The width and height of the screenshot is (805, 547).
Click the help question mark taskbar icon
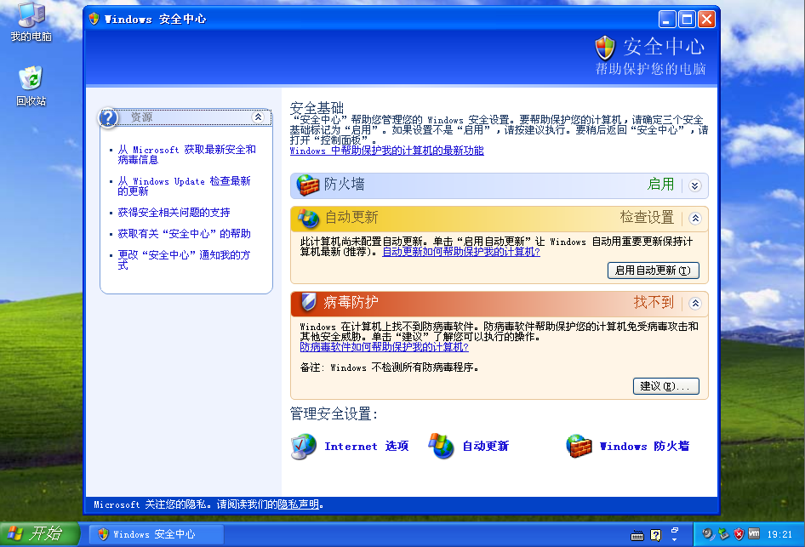[x=655, y=535]
